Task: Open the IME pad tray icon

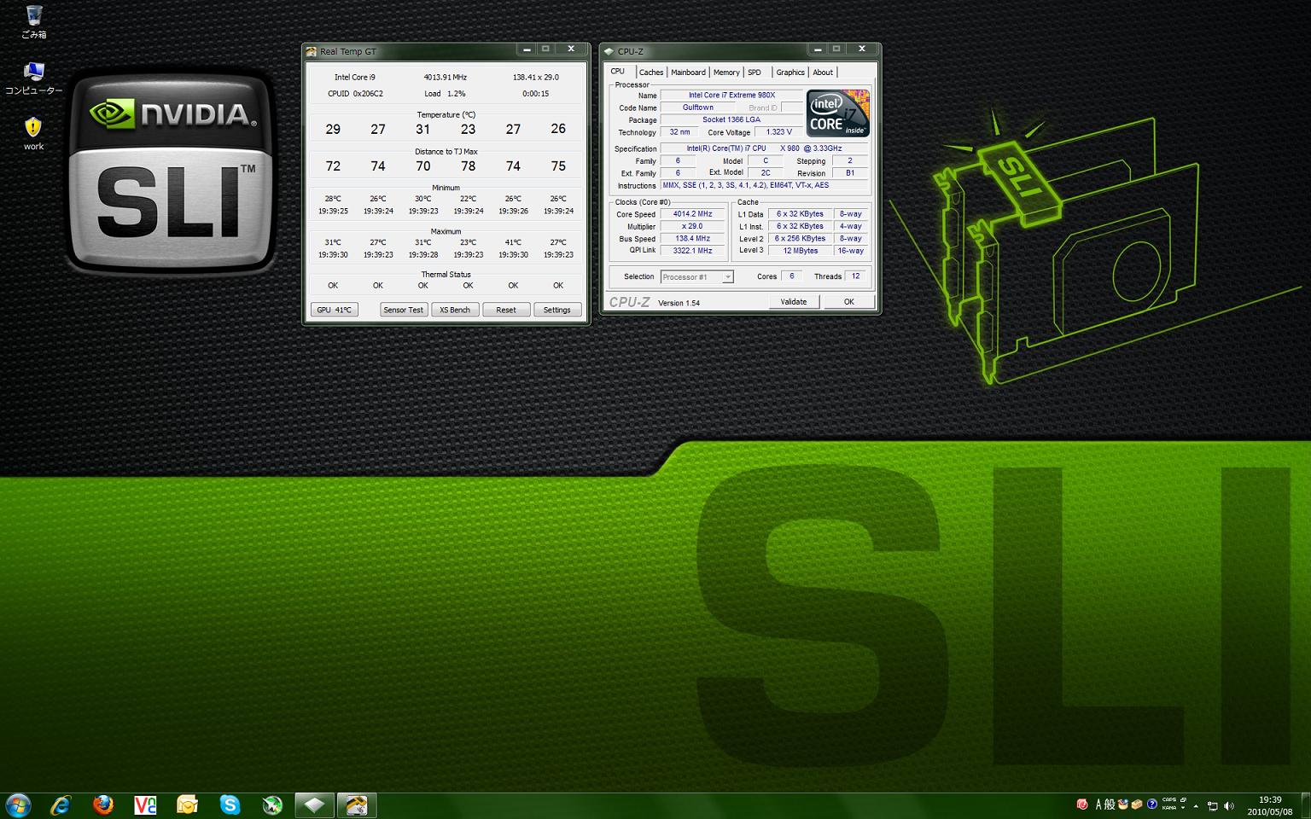Action: point(1123,804)
